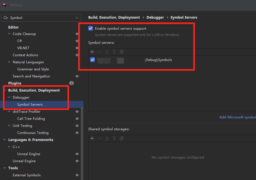Open the Plugins settings page

point(15,83)
